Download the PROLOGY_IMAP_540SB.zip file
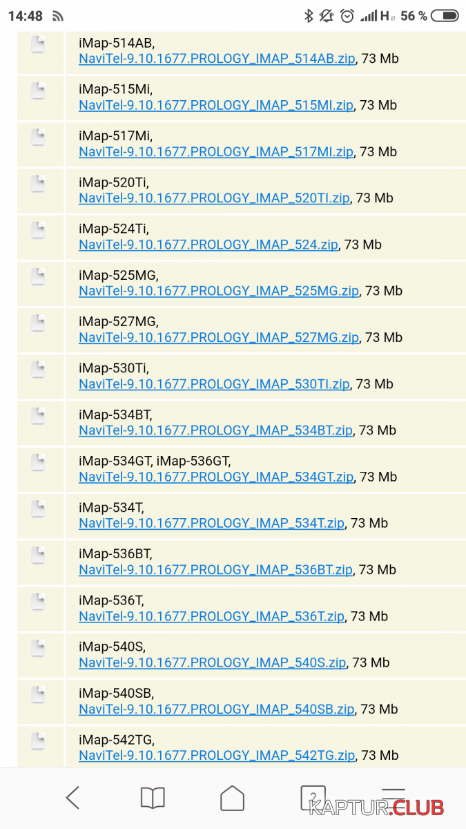 point(216,709)
